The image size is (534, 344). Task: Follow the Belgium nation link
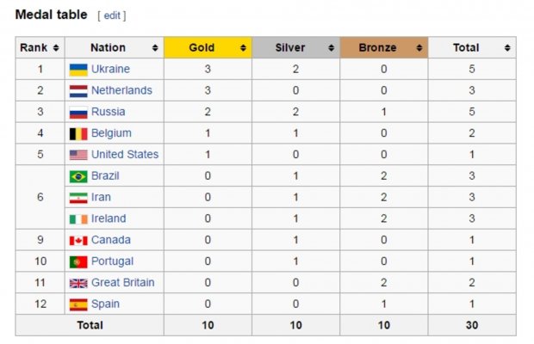[x=111, y=133]
